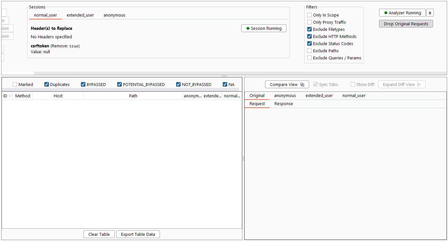Toggle the BYPASSED checkbox
Image resolution: width=448 pixels, height=241 pixels.
tap(83, 85)
